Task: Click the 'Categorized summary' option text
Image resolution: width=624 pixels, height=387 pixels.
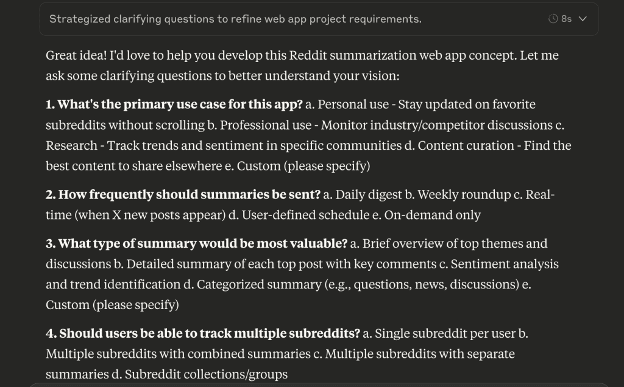Action: tap(258, 285)
